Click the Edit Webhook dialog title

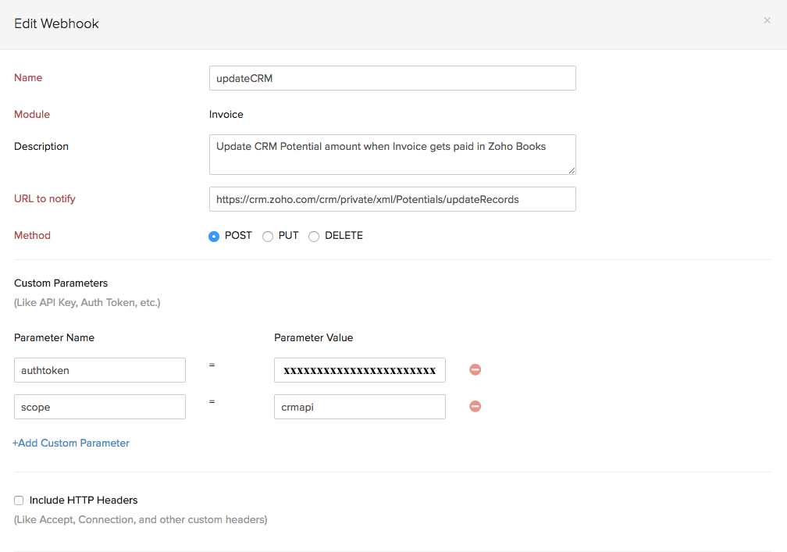pyautogui.click(x=56, y=23)
